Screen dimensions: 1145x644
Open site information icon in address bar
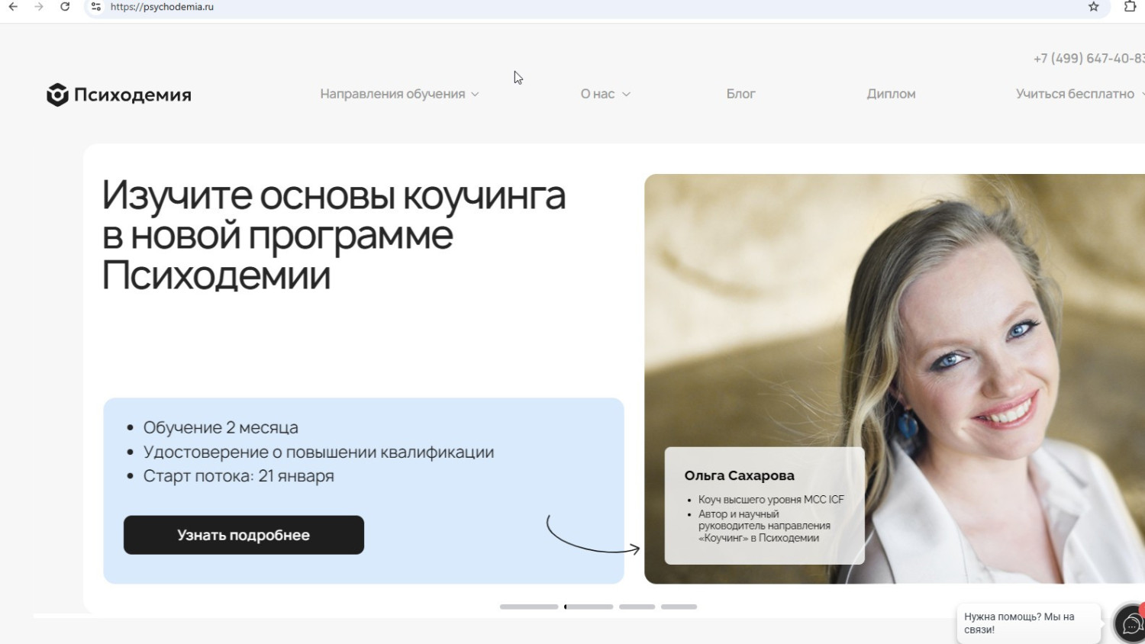(96, 7)
